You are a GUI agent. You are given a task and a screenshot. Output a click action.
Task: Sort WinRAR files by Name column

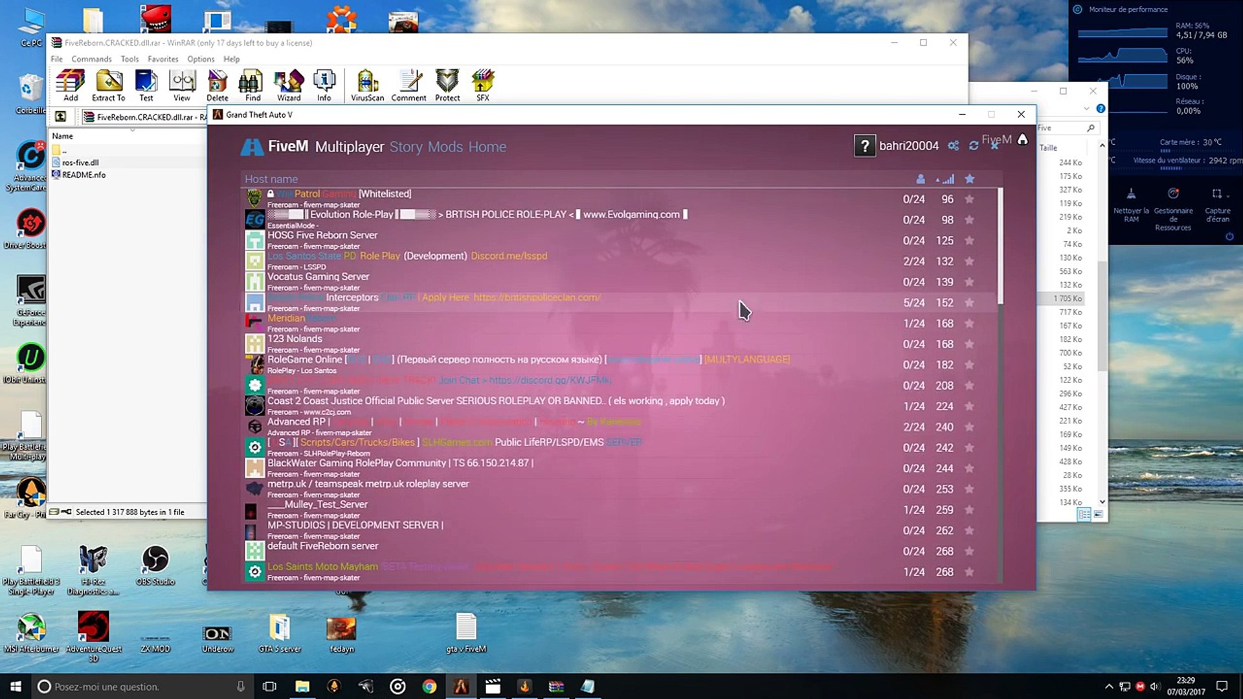[63, 136]
